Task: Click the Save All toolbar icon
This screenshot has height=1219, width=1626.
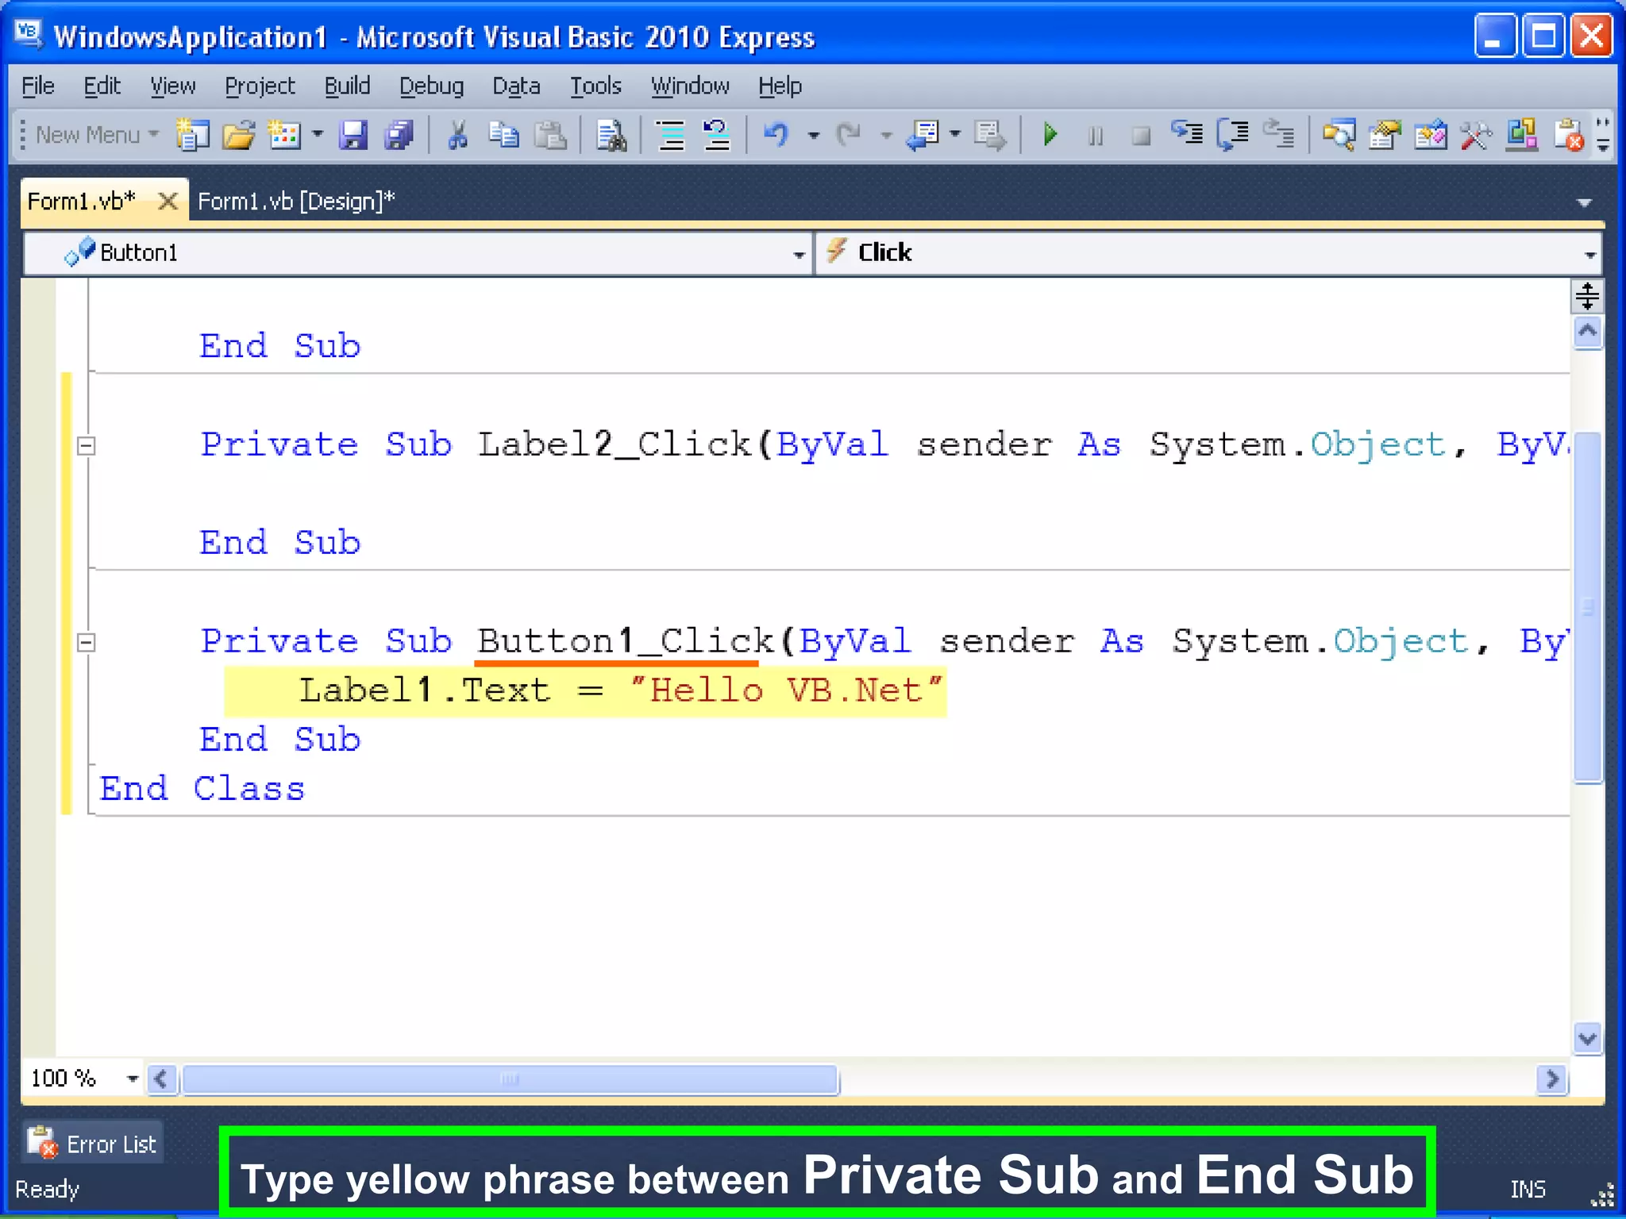Action: [x=399, y=135]
